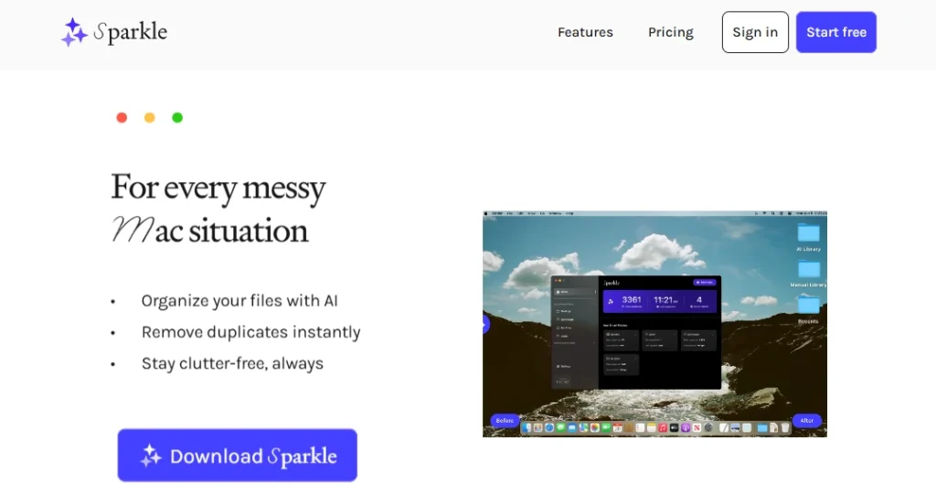Viewport: 936px width, 494px height.
Task: Click the text "Stay clutter-free, always"
Action: coord(232,363)
